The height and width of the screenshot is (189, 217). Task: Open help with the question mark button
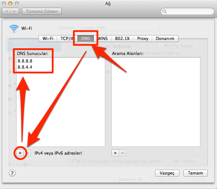(12, 173)
